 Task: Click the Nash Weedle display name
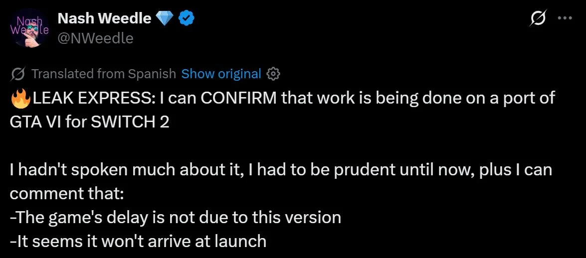[104, 19]
